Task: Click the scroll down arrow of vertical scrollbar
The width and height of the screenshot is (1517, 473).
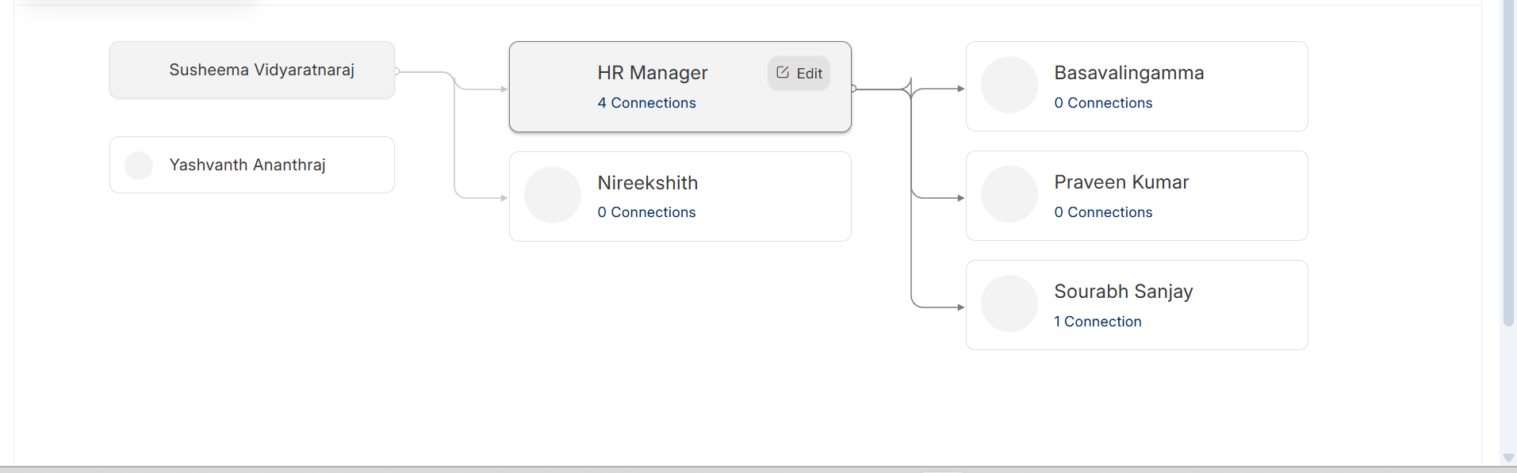Action: pyautogui.click(x=1507, y=458)
